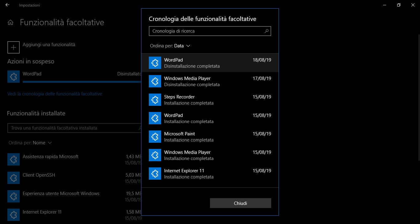Select Windows Media Player entry dated 17/08/19

[210, 81]
